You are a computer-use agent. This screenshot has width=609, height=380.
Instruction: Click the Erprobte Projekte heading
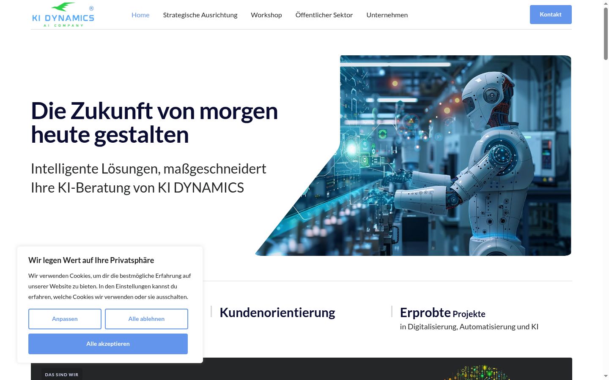click(442, 312)
